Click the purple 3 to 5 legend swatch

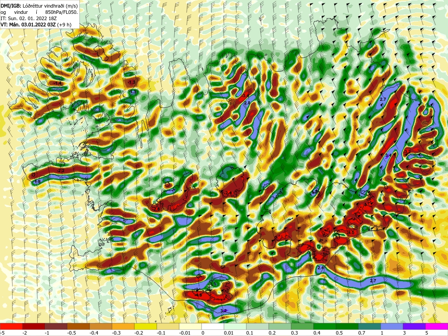(x=414, y=326)
